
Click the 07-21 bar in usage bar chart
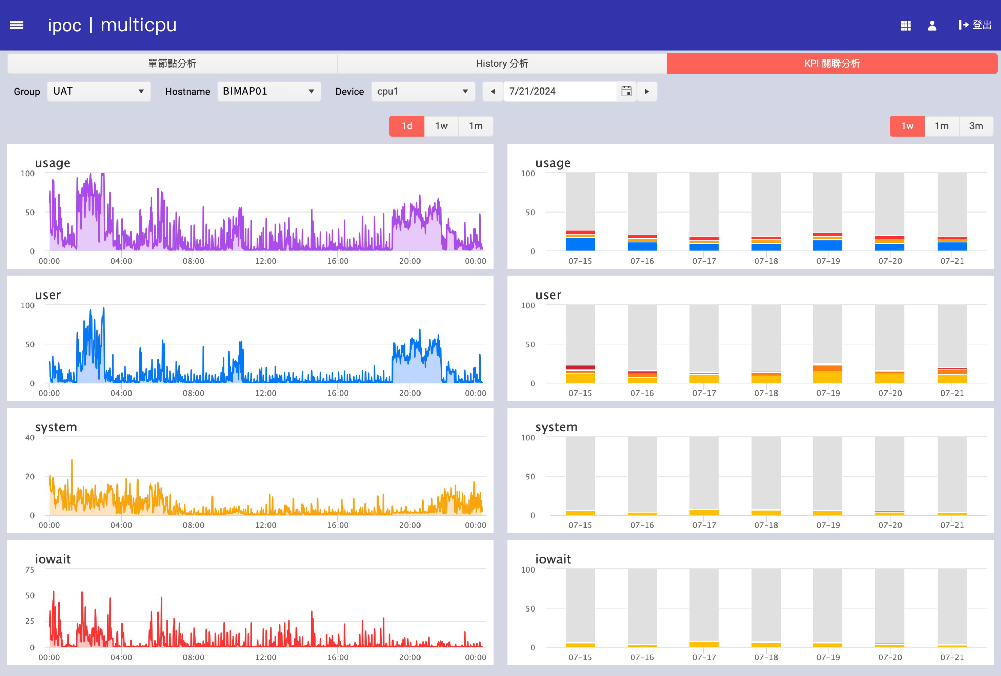click(952, 212)
